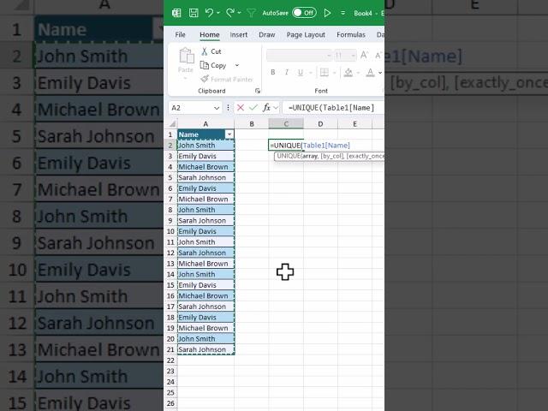Toggle Italic formatting
Viewport: 548px width, 411px height.
coord(287,74)
